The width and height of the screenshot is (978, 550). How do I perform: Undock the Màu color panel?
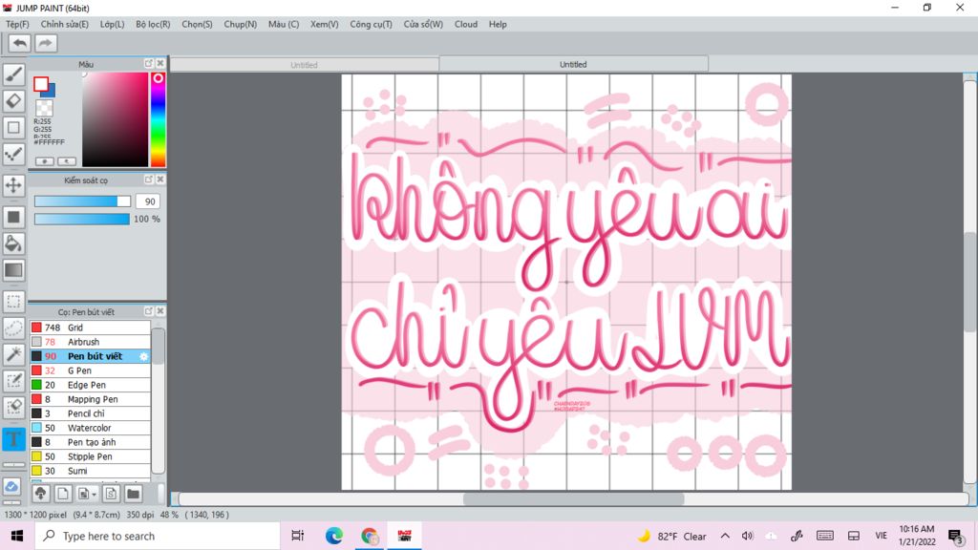(x=148, y=64)
